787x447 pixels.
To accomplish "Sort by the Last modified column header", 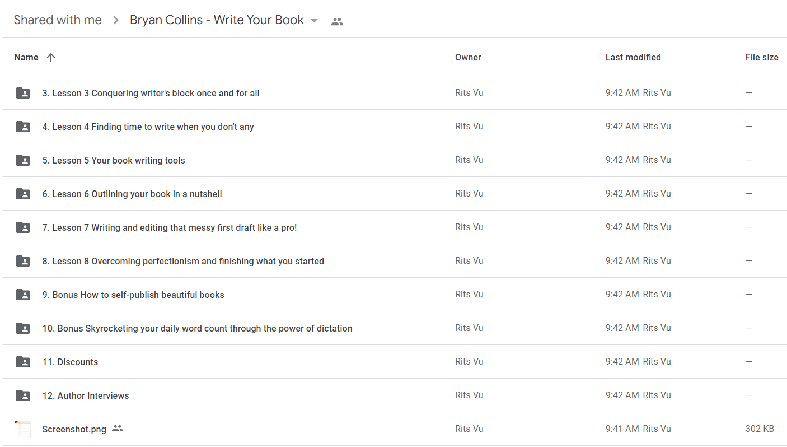I will (633, 57).
